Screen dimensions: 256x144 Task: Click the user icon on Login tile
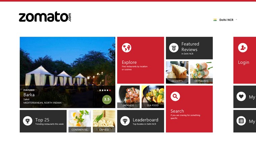point(243,48)
